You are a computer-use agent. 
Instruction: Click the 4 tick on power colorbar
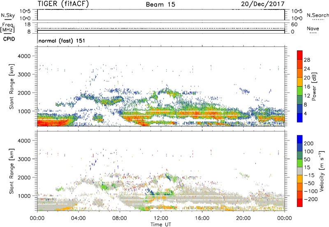306,113
